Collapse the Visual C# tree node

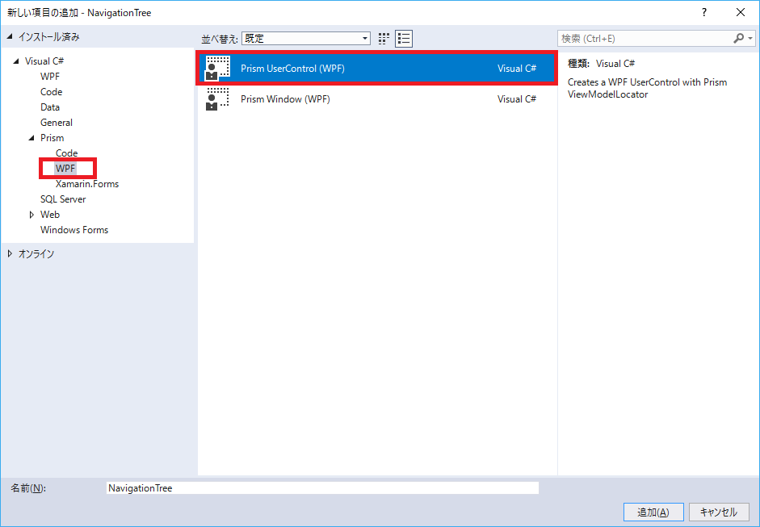click(x=16, y=61)
